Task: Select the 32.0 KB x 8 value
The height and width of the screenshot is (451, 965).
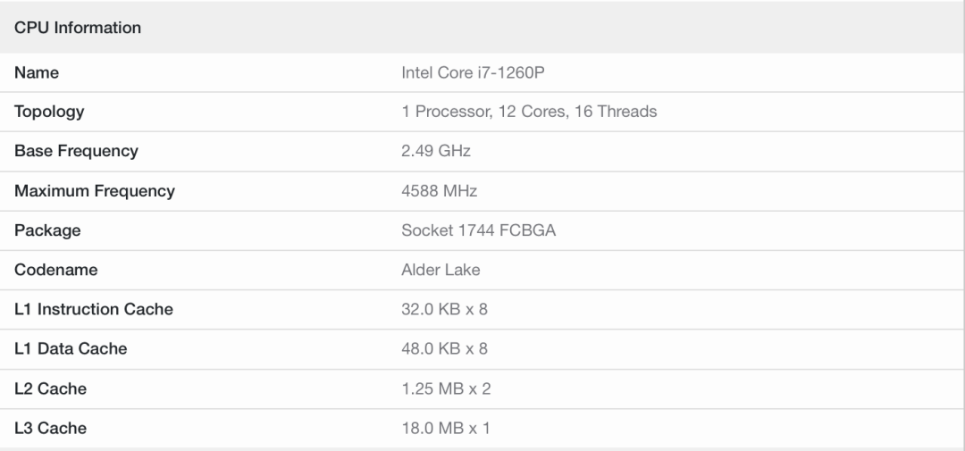Action: [444, 309]
